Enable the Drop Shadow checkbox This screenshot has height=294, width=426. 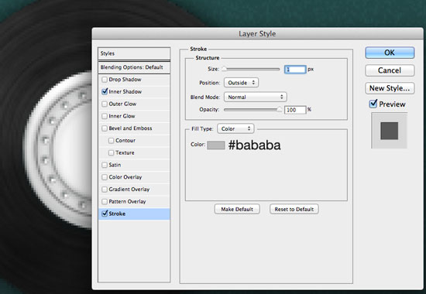coord(105,80)
